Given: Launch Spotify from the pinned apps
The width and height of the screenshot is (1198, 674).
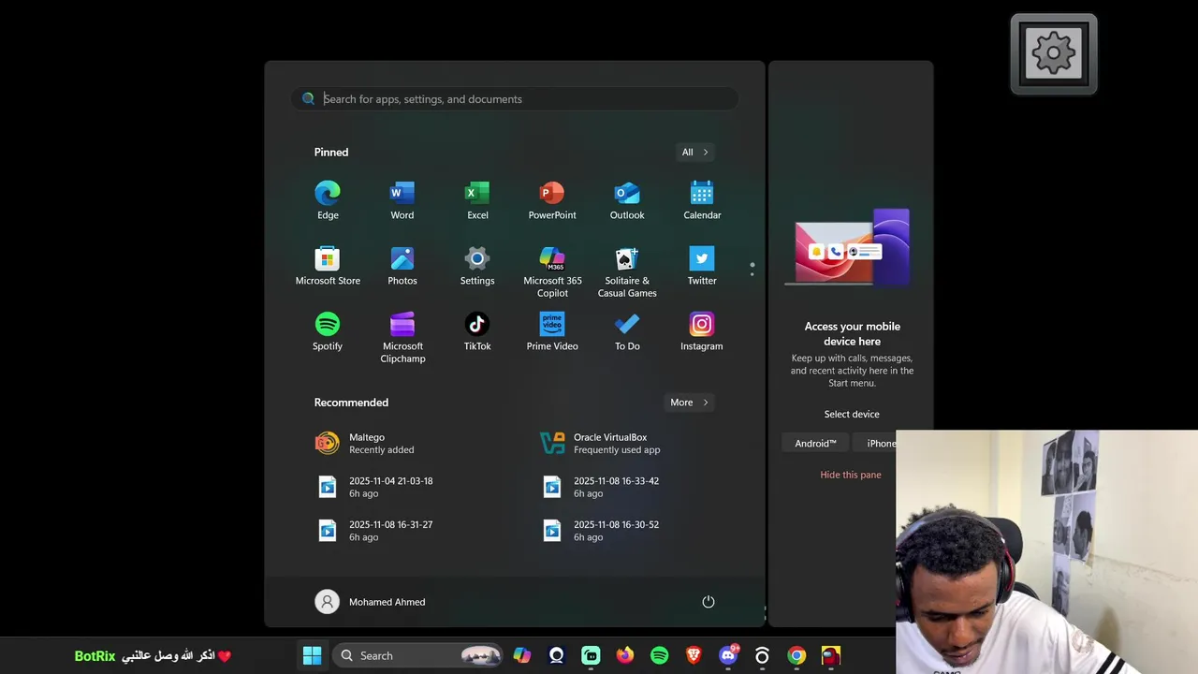Looking at the screenshot, I should [x=328, y=331].
